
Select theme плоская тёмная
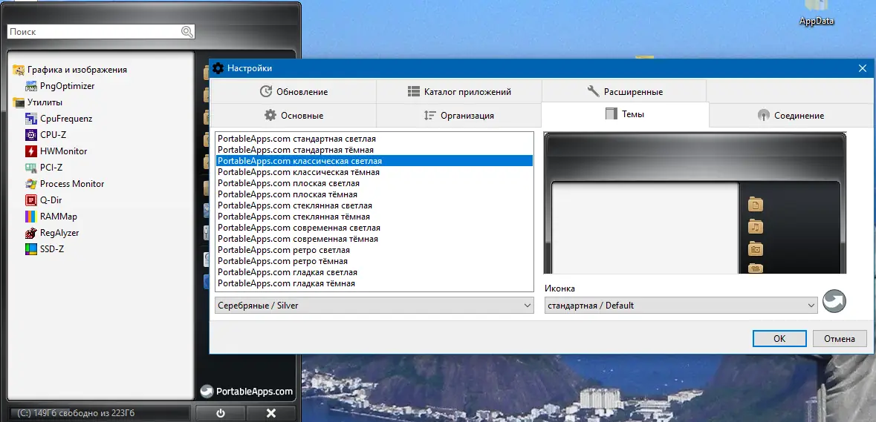tap(374, 194)
